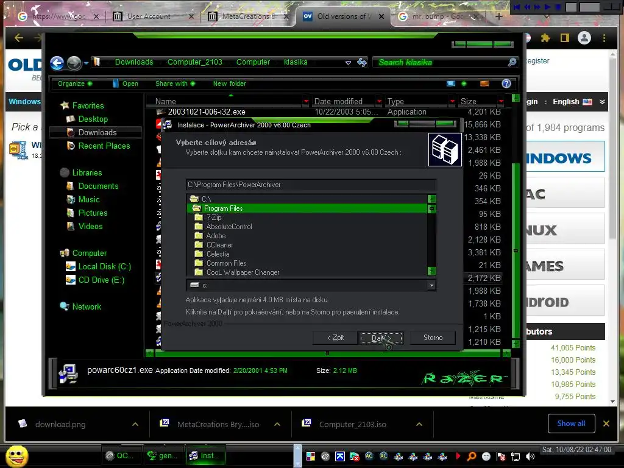The image size is (624, 468).
Task: Click the Zpět back button in installer
Action: 336,338
